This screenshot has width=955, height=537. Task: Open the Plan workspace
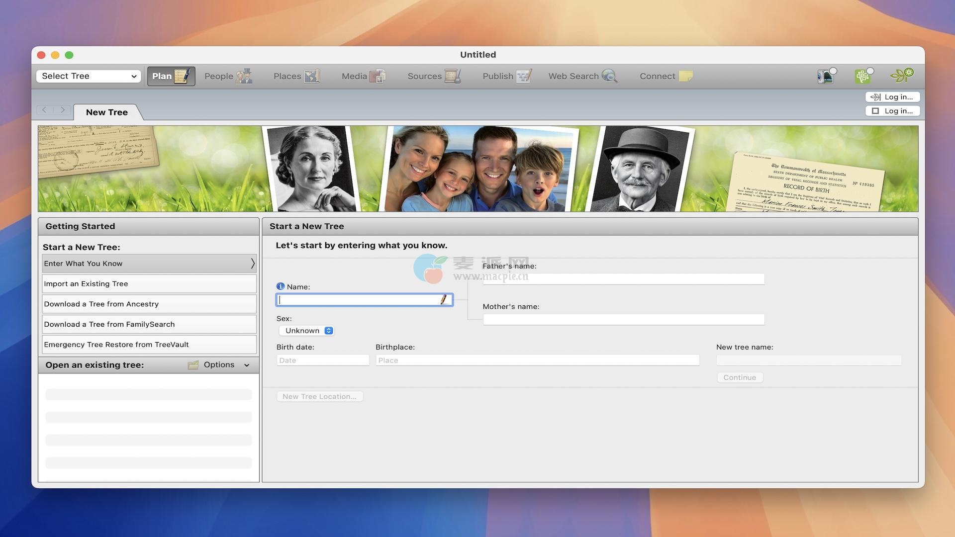pyautogui.click(x=171, y=76)
